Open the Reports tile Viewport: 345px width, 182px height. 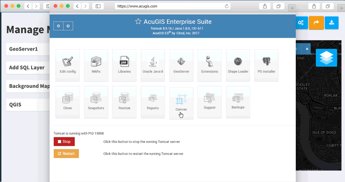[x=153, y=102]
